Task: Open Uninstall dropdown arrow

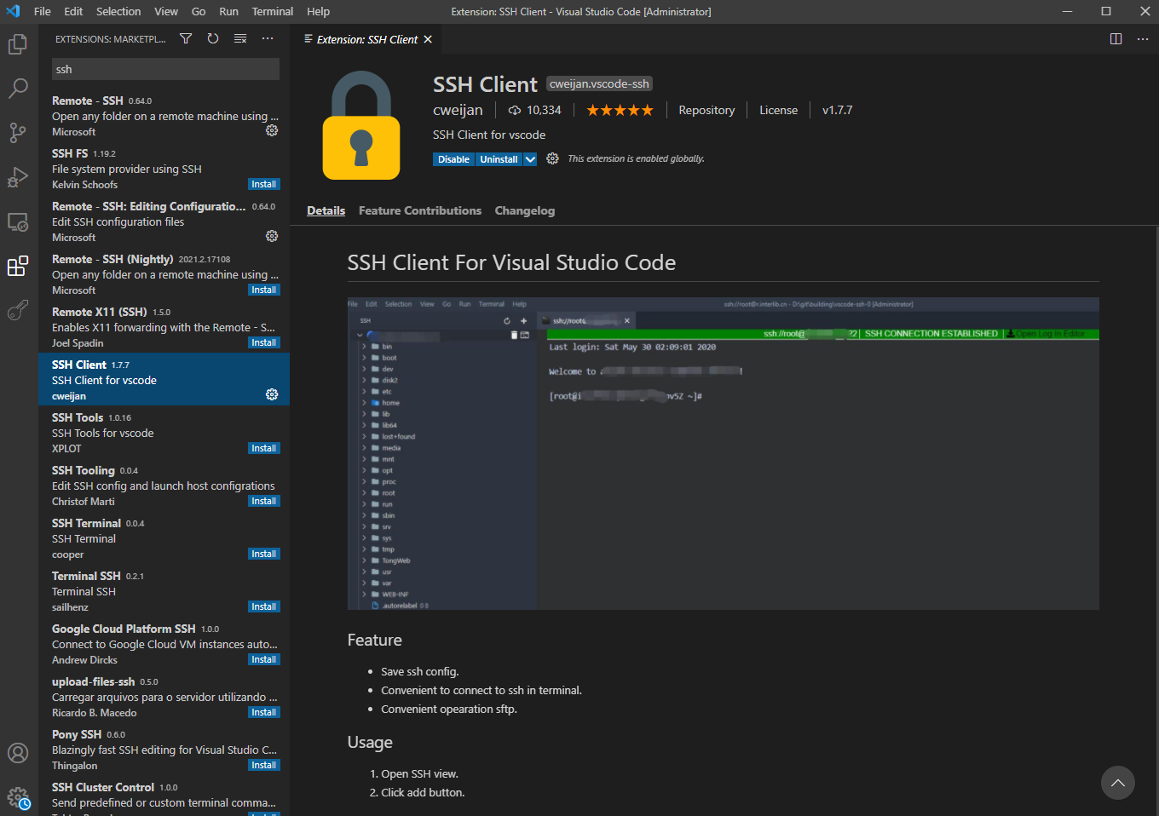Action: 530,159
